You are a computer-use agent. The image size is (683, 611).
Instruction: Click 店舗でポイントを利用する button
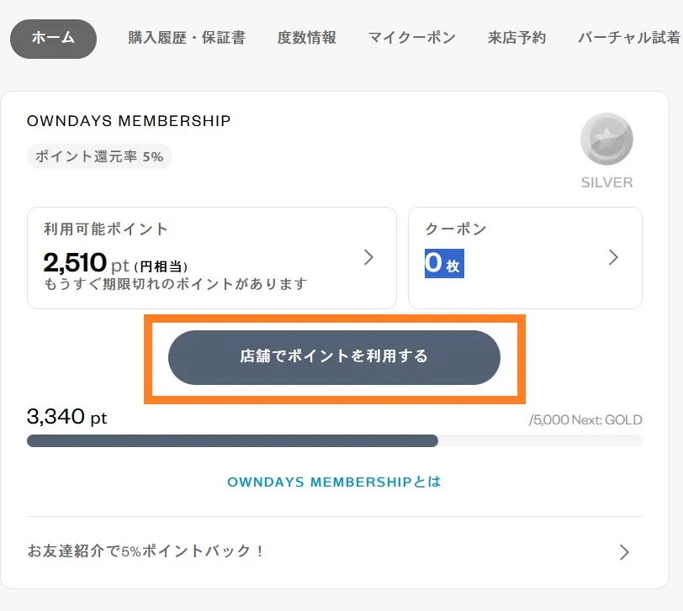point(334,357)
